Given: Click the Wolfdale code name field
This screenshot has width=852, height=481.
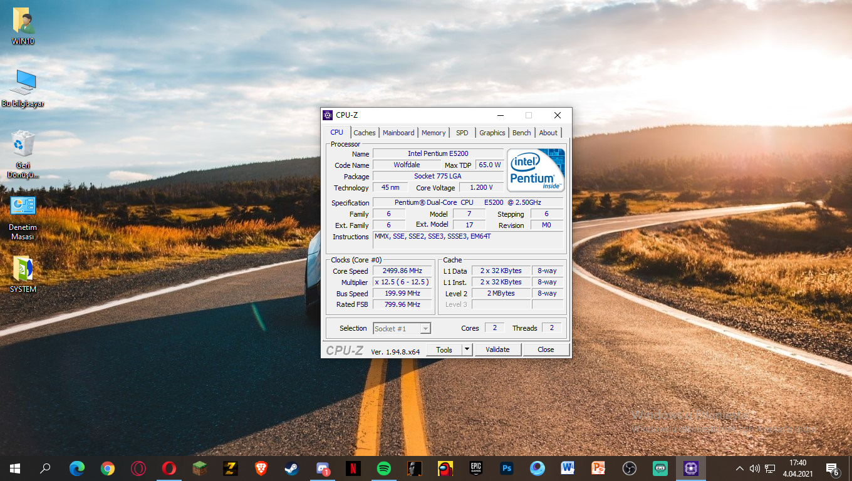Looking at the screenshot, I should click(x=407, y=165).
